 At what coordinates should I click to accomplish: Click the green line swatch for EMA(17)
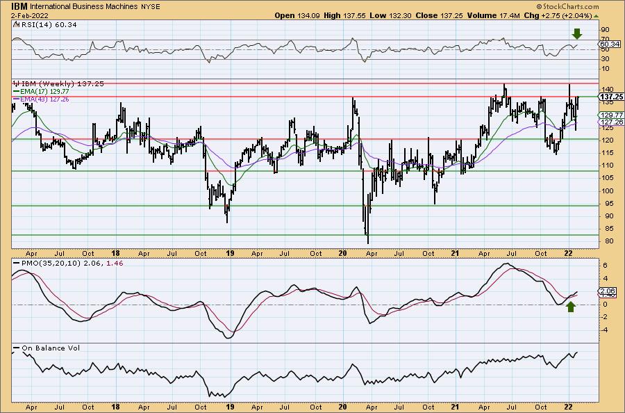click(x=17, y=91)
